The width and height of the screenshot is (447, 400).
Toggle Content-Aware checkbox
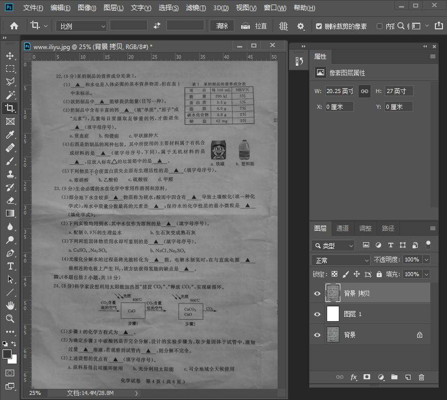379,26
